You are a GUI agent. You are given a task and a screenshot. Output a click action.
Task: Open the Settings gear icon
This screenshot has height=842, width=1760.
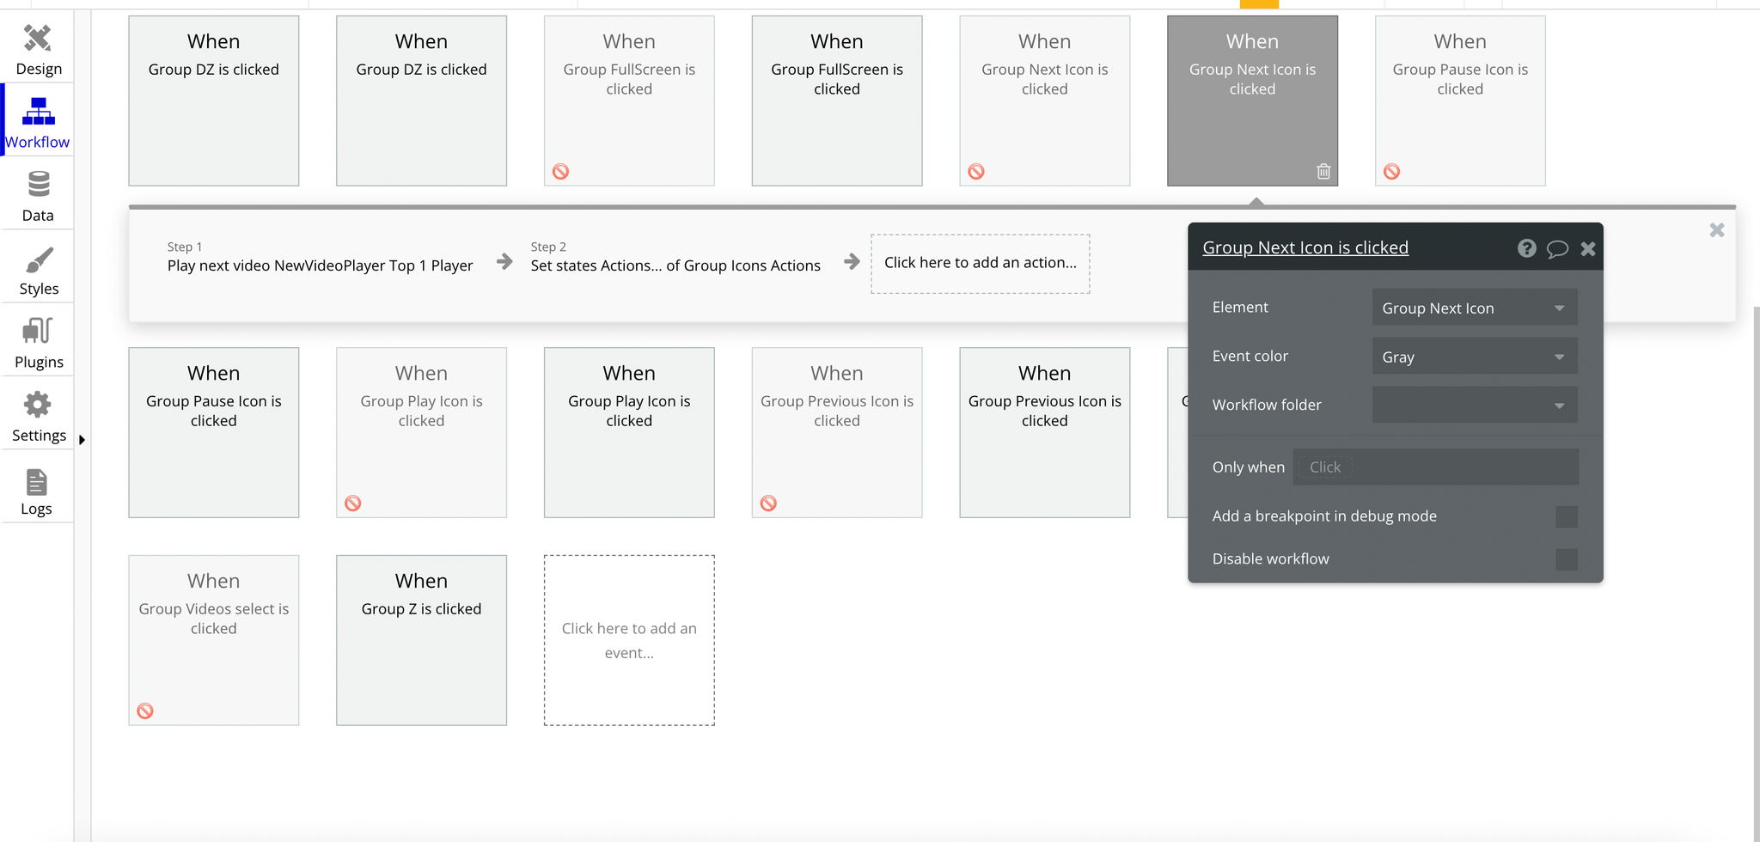(38, 405)
